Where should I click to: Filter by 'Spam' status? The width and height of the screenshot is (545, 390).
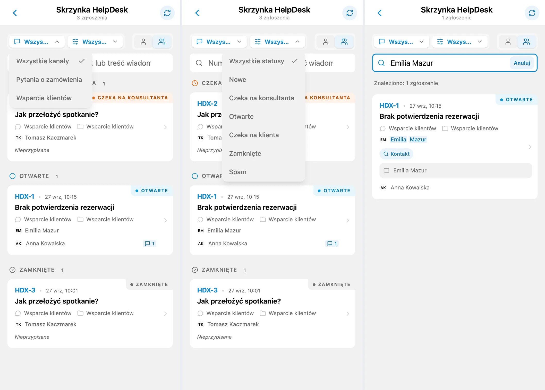point(263,172)
